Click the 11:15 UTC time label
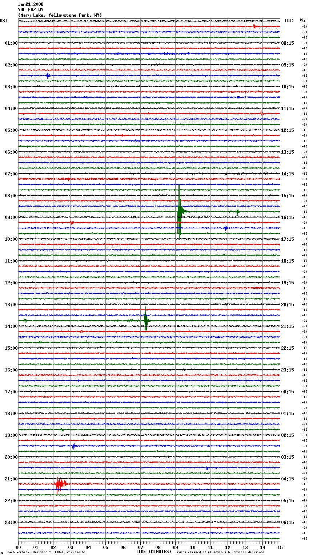Image resolution: width=309 pixels, height=557 pixels. [x=288, y=109]
